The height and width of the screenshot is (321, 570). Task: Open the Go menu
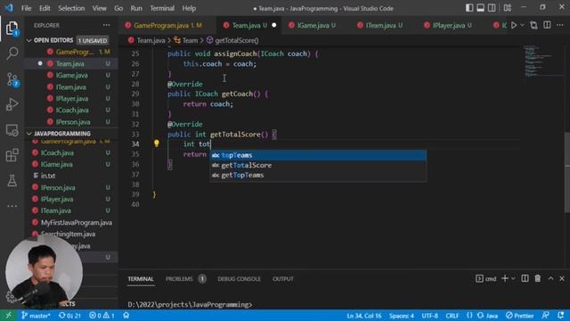click(x=118, y=8)
